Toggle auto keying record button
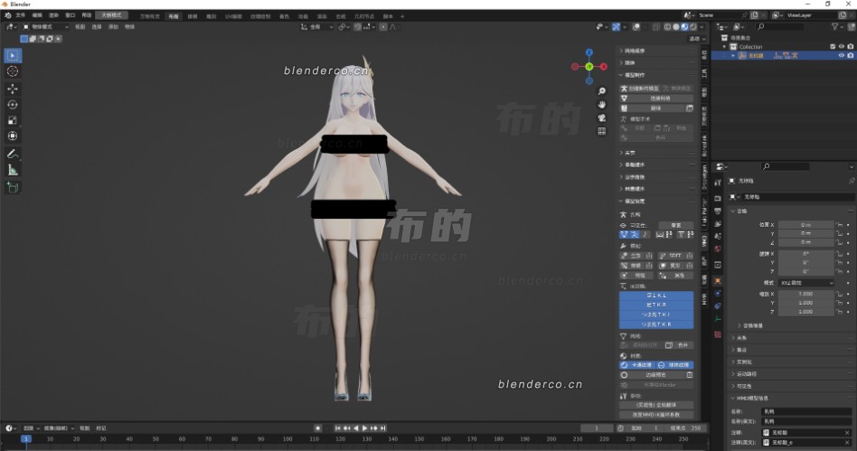 coord(317,428)
